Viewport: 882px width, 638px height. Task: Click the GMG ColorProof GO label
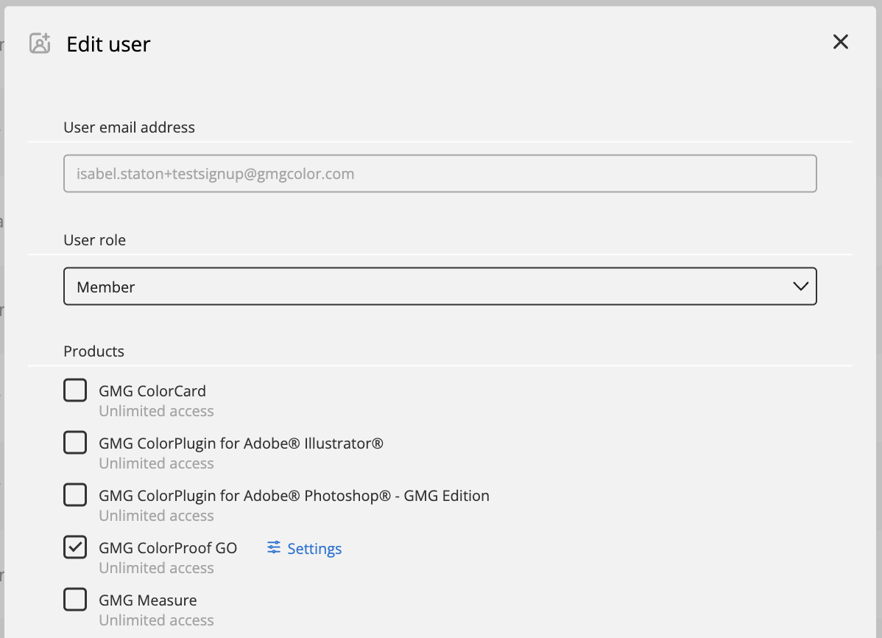click(x=168, y=548)
